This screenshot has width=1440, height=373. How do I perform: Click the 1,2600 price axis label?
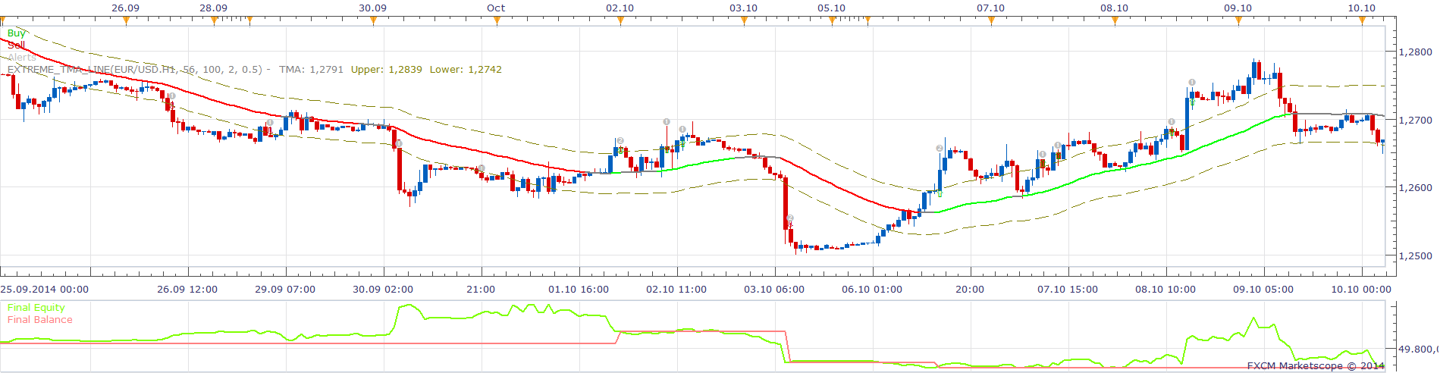point(1416,188)
